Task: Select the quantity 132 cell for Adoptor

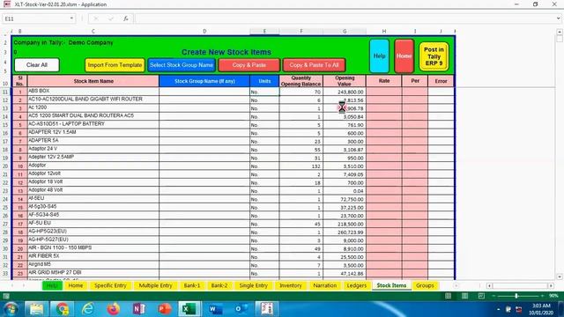Action: [x=301, y=166]
